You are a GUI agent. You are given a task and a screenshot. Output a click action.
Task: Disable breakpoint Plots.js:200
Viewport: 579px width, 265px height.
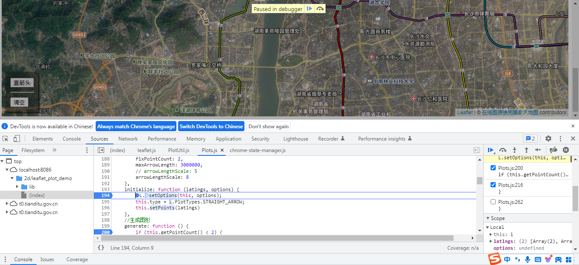point(493,168)
